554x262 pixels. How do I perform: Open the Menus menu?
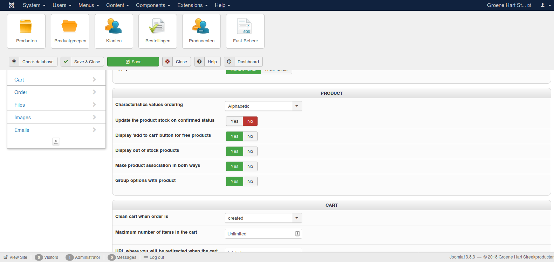pos(89,5)
